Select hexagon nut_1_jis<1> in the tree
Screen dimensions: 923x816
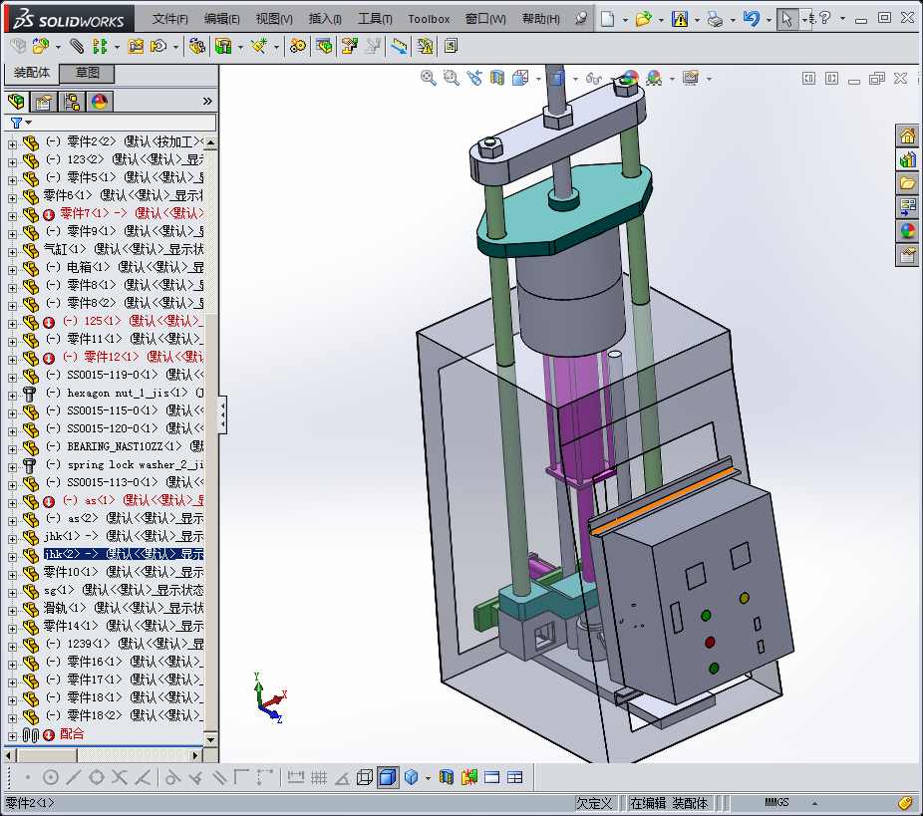pyautogui.click(x=126, y=393)
